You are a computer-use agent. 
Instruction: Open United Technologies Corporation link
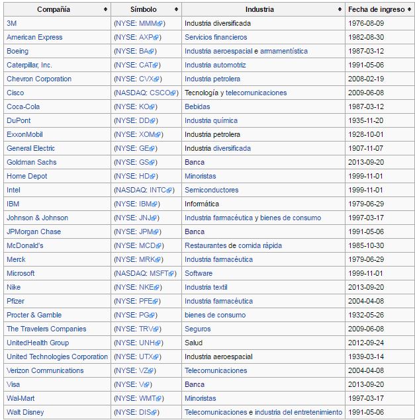click(58, 357)
